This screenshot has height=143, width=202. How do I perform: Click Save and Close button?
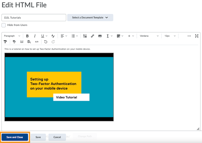pos(15,137)
